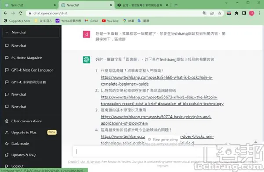The height and width of the screenshot is (172, 264).
Task: Open Suggested Sites bookmark
Action: coord(17,21)
